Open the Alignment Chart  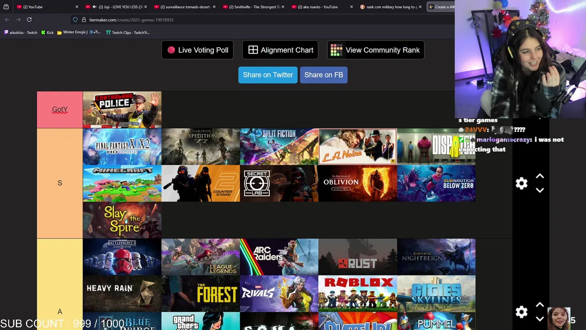click(281, 50)
